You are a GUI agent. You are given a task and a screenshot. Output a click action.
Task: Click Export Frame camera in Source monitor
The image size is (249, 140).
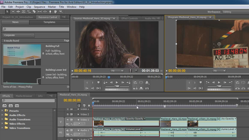tap(147, 88)
